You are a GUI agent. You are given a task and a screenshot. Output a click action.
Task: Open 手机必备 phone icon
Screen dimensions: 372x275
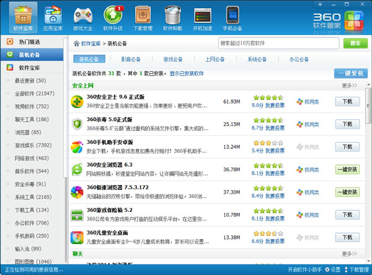pos(232,18)
